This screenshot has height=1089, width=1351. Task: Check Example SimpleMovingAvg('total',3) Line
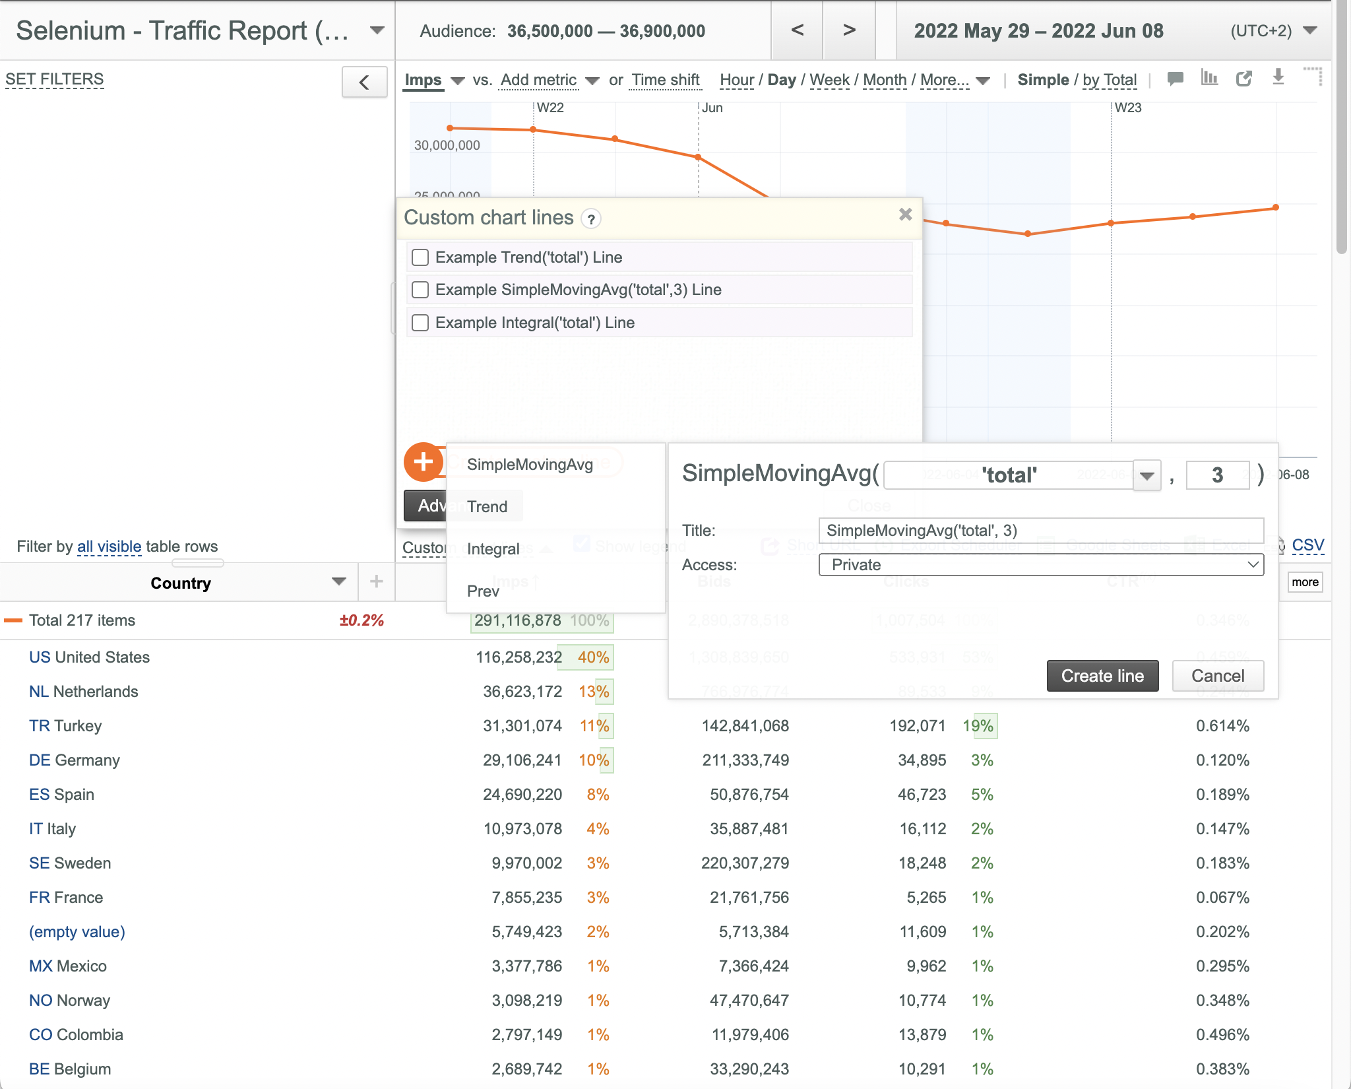[x=420, y=290]
